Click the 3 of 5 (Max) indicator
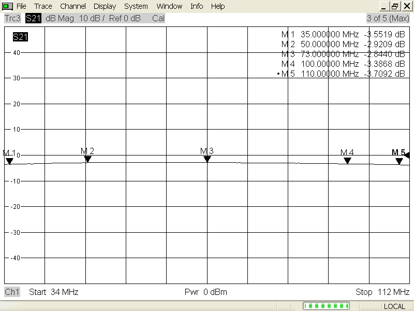The height and width of the screenshot is (311, 414). (x=388, y=18)
